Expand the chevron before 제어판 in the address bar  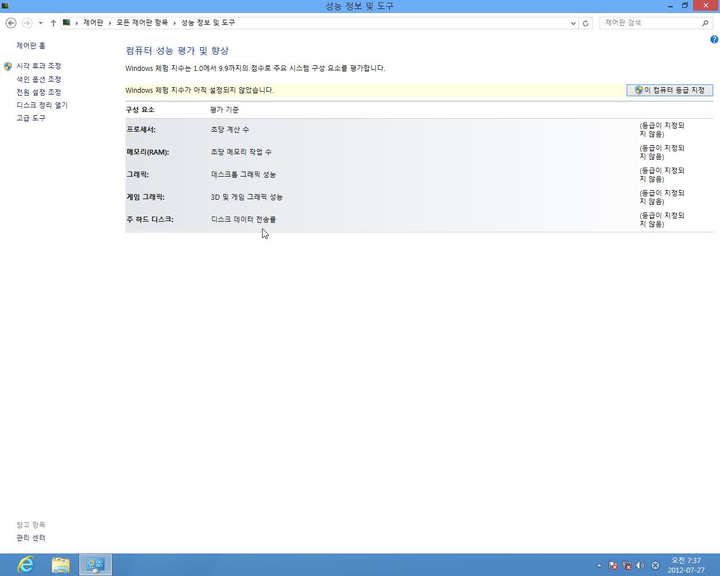pyautogui.click(x=77, y=23)
